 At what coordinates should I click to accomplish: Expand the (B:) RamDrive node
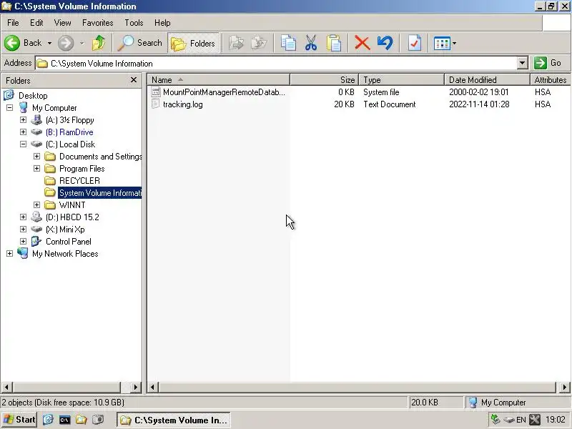click(23, 132)
